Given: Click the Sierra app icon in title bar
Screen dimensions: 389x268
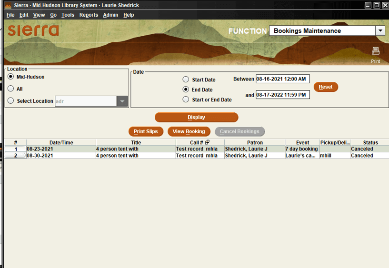Looking at the screenshot, I should (x=8, y=5).
